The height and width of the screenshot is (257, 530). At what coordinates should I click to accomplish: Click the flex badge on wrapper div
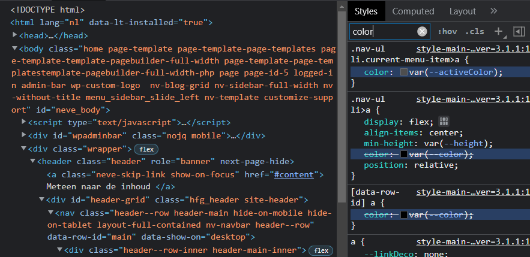click(146, 149)
